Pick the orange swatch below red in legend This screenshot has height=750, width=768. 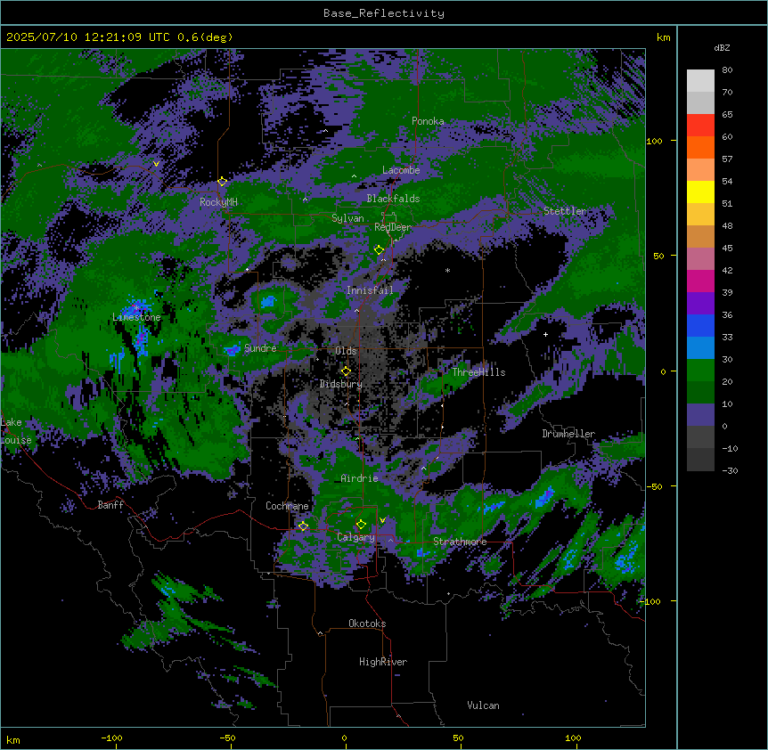[700, 147]
